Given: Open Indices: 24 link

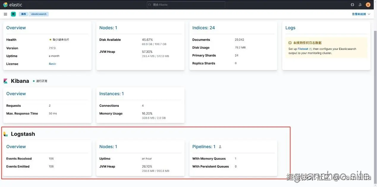Looking at the screenshot, I should pos(204,28).
